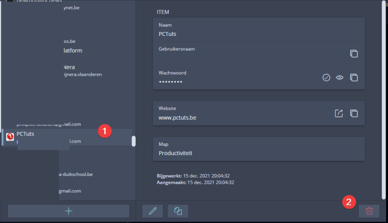The width and height of the screenshot is (388, 223).
Task: Select the PCTuts entry in the list
Action: pyautogui.click(x=67, y=137)
